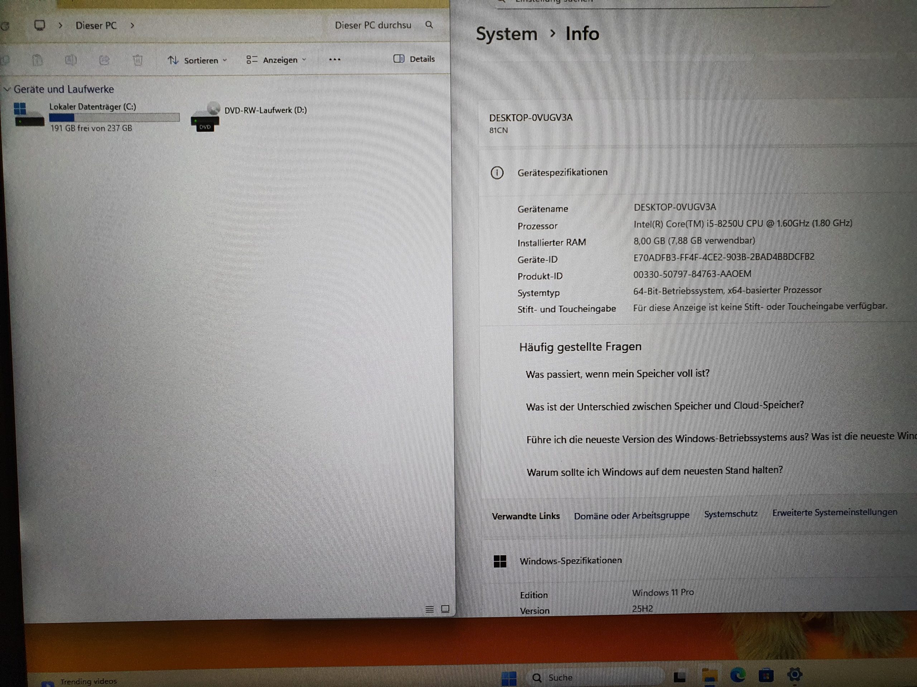Open Erweiterte Systemeinstellungen link

coord(834,512)
